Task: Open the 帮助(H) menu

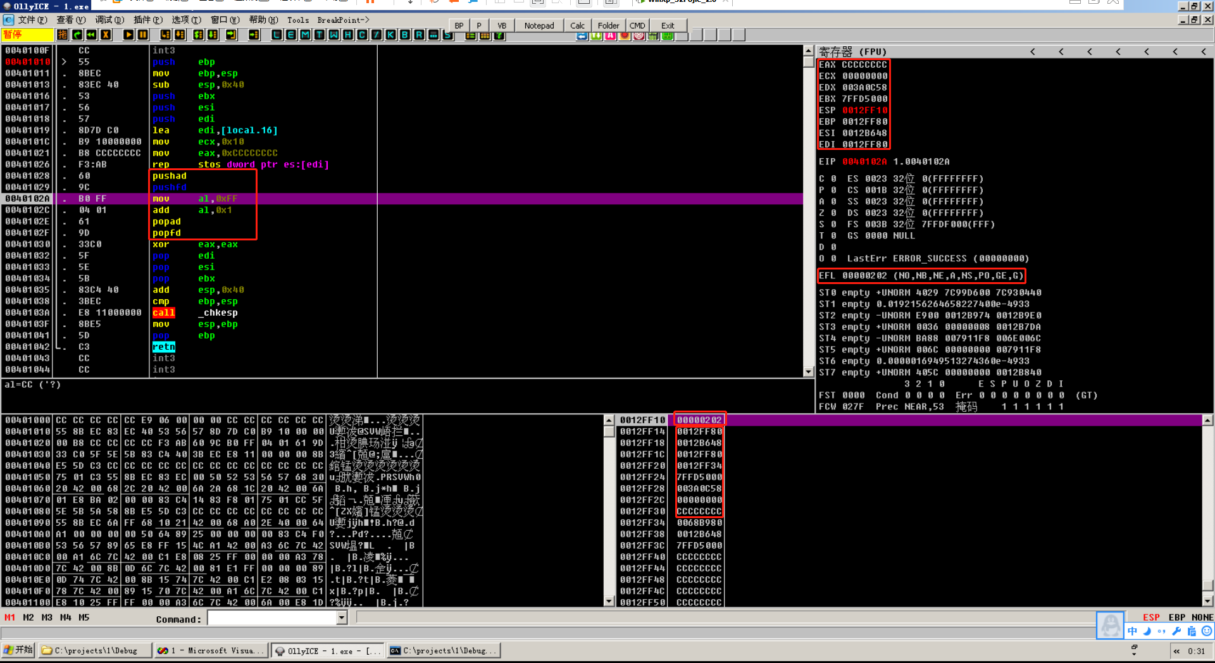Action: coord(263,20)
